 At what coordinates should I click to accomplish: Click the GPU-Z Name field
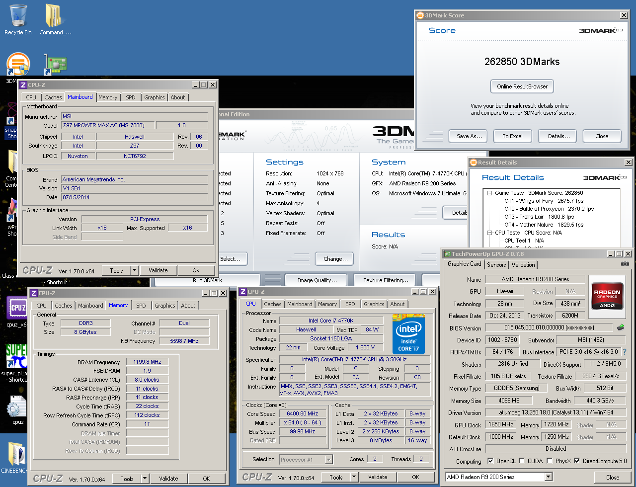tap(535, 279)
